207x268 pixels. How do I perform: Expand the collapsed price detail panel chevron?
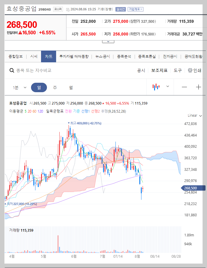(108, 41)
